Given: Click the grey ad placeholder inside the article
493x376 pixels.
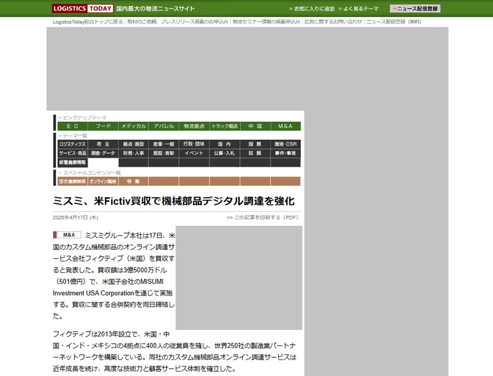Looking at the screenshot, I should [239, 278].
